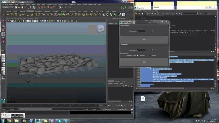
Task: Open History menu in Script Editor
Action: coord(145,11)
